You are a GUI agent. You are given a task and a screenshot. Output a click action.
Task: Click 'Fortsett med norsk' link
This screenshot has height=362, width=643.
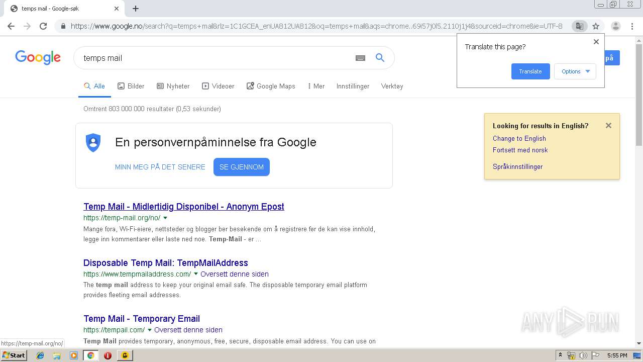(520, 150)
